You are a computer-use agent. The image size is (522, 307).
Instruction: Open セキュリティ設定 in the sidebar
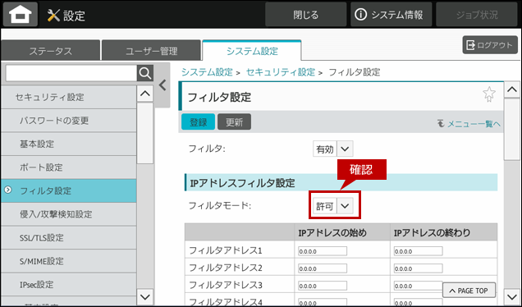tap(69, 97)
